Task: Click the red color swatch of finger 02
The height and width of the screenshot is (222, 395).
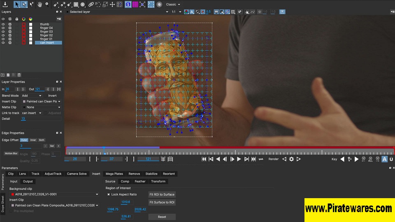Action: (23, 35)
